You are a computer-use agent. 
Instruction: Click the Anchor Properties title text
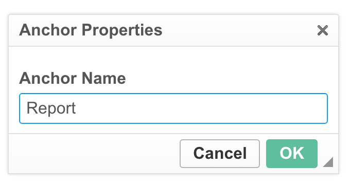tap(91, 30)
